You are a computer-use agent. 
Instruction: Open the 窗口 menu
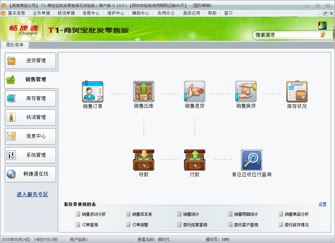click(x=228, y=13)
